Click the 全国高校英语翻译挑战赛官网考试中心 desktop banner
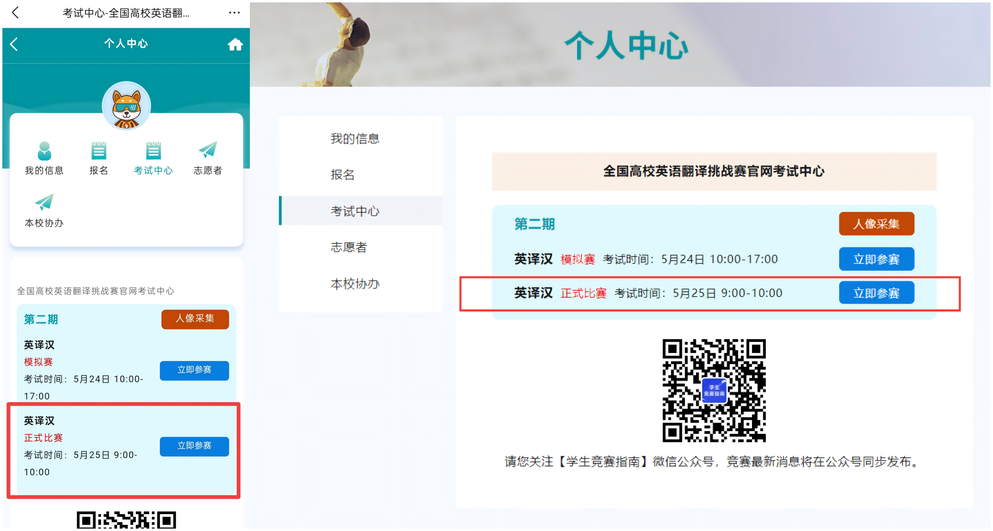 (714, 171)
